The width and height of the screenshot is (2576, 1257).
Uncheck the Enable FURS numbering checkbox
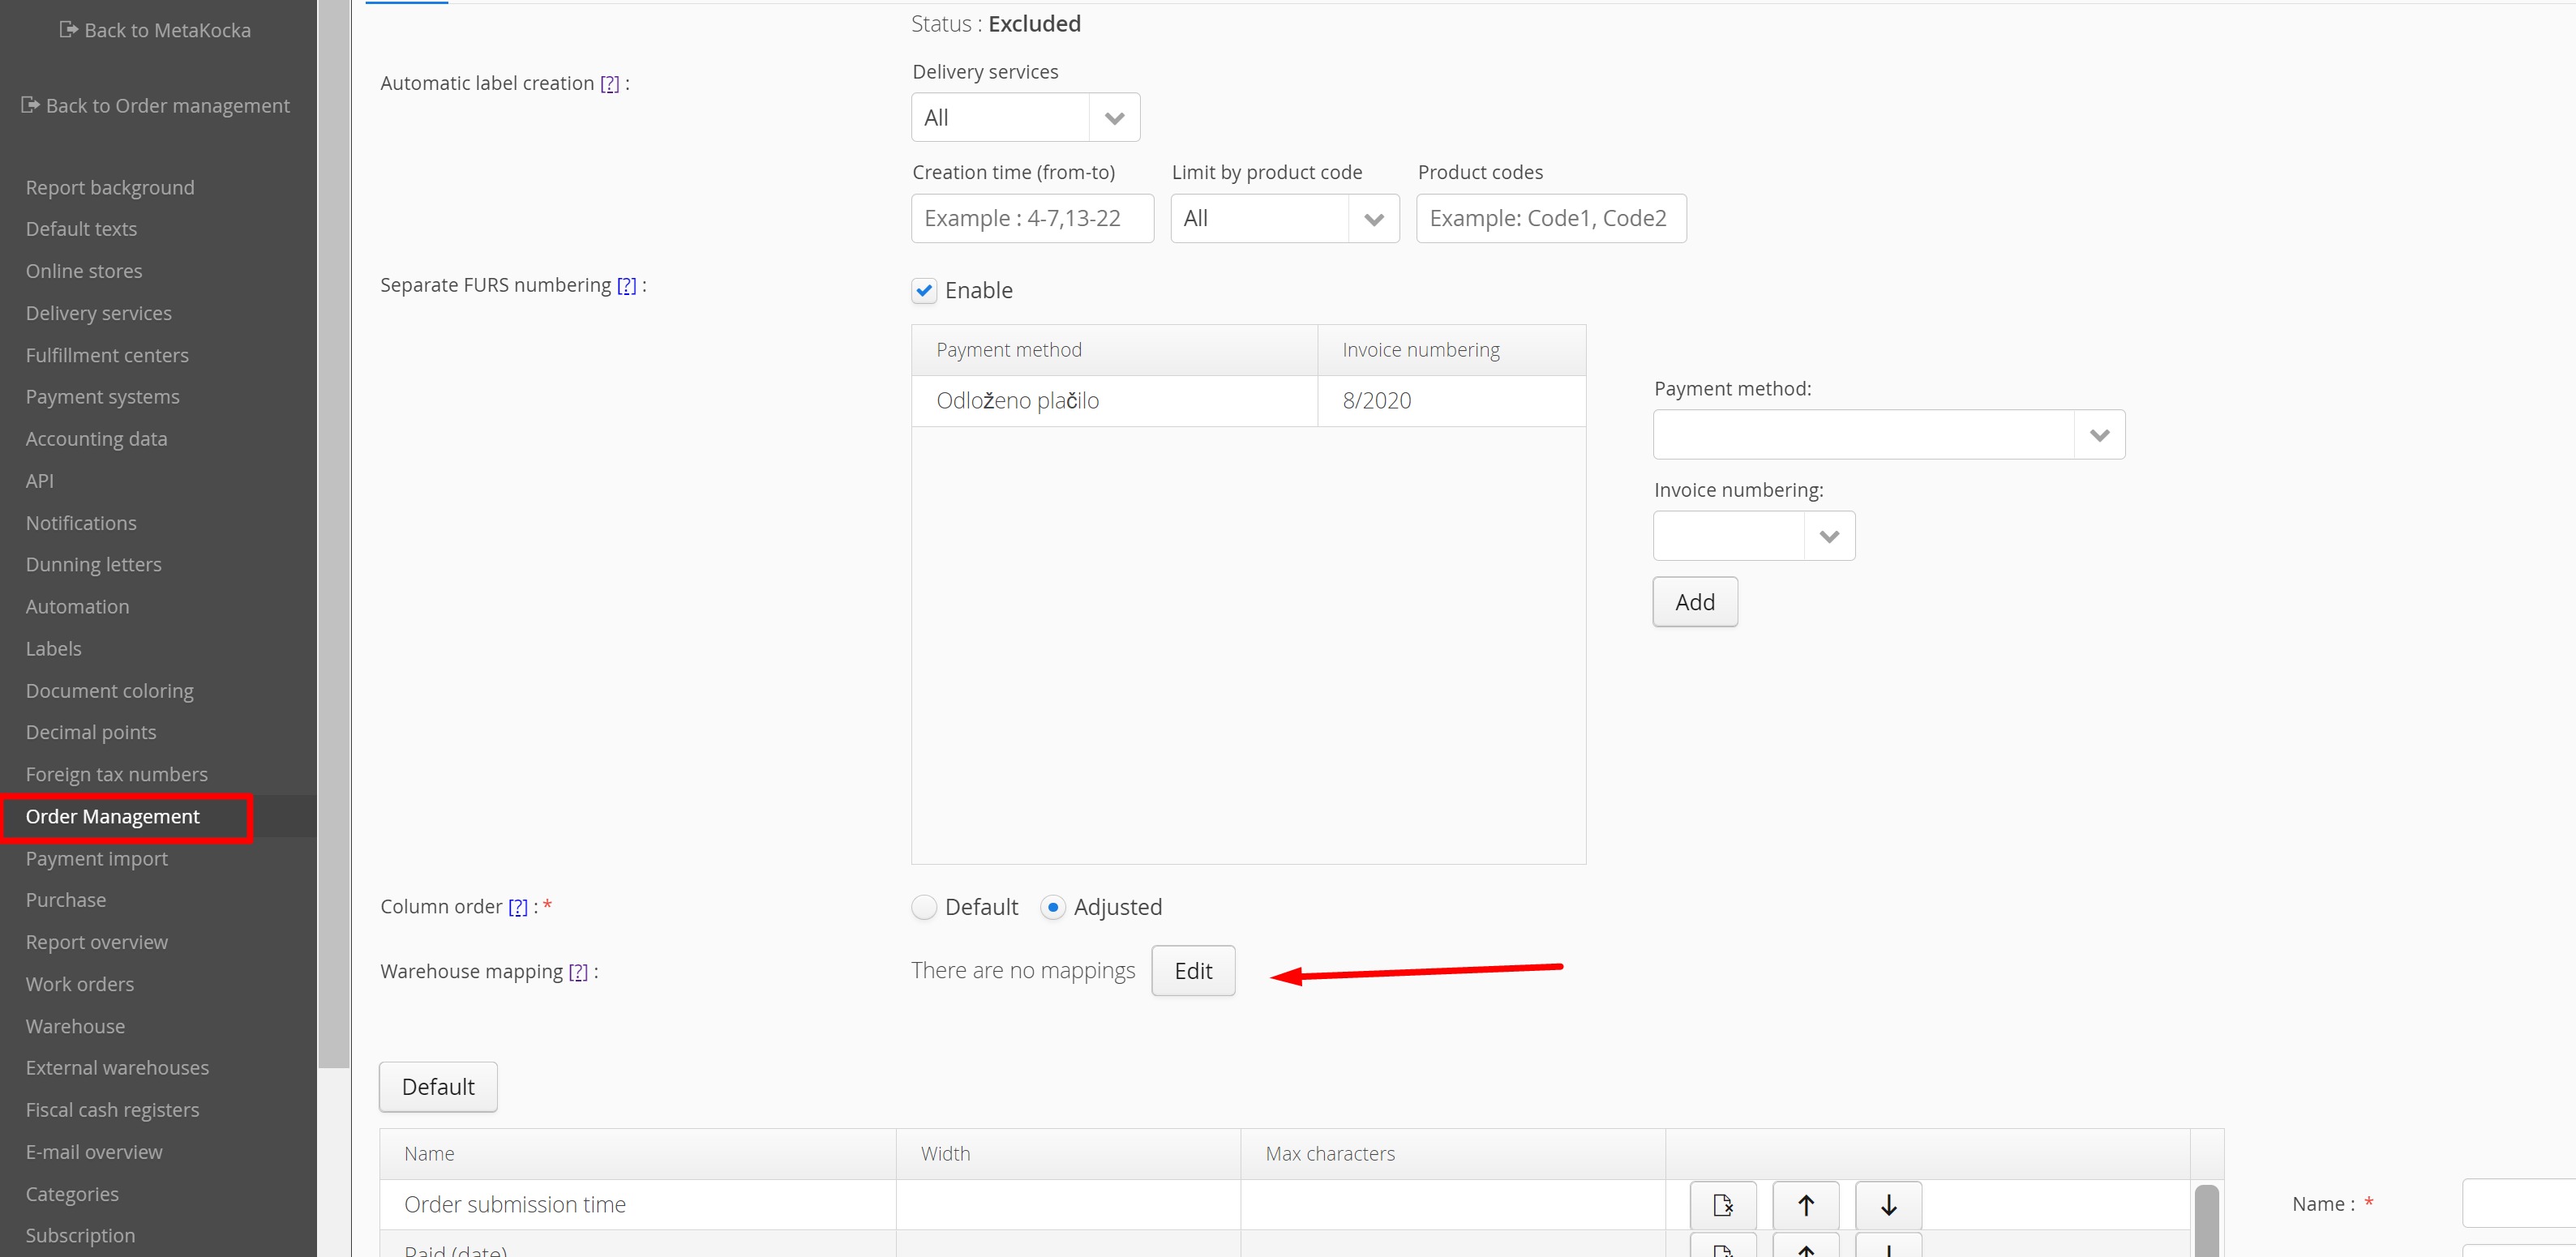924,291
